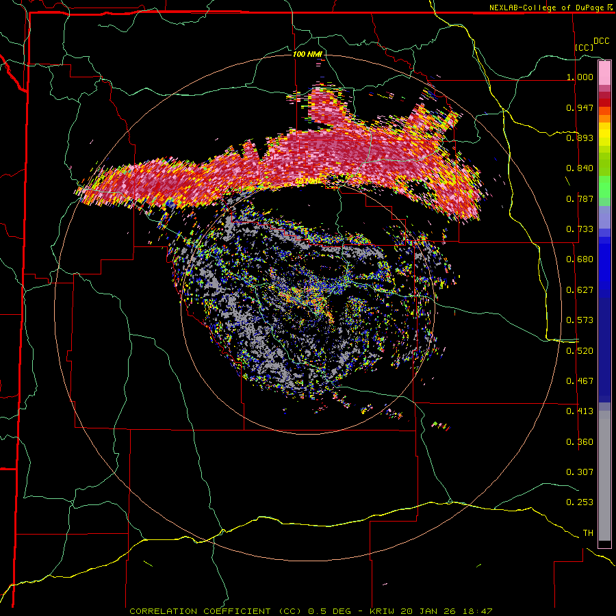Screen dimensions: 616x616
Task: Pick the orange swatch on the color bar
Action: [x=604, y=118]
